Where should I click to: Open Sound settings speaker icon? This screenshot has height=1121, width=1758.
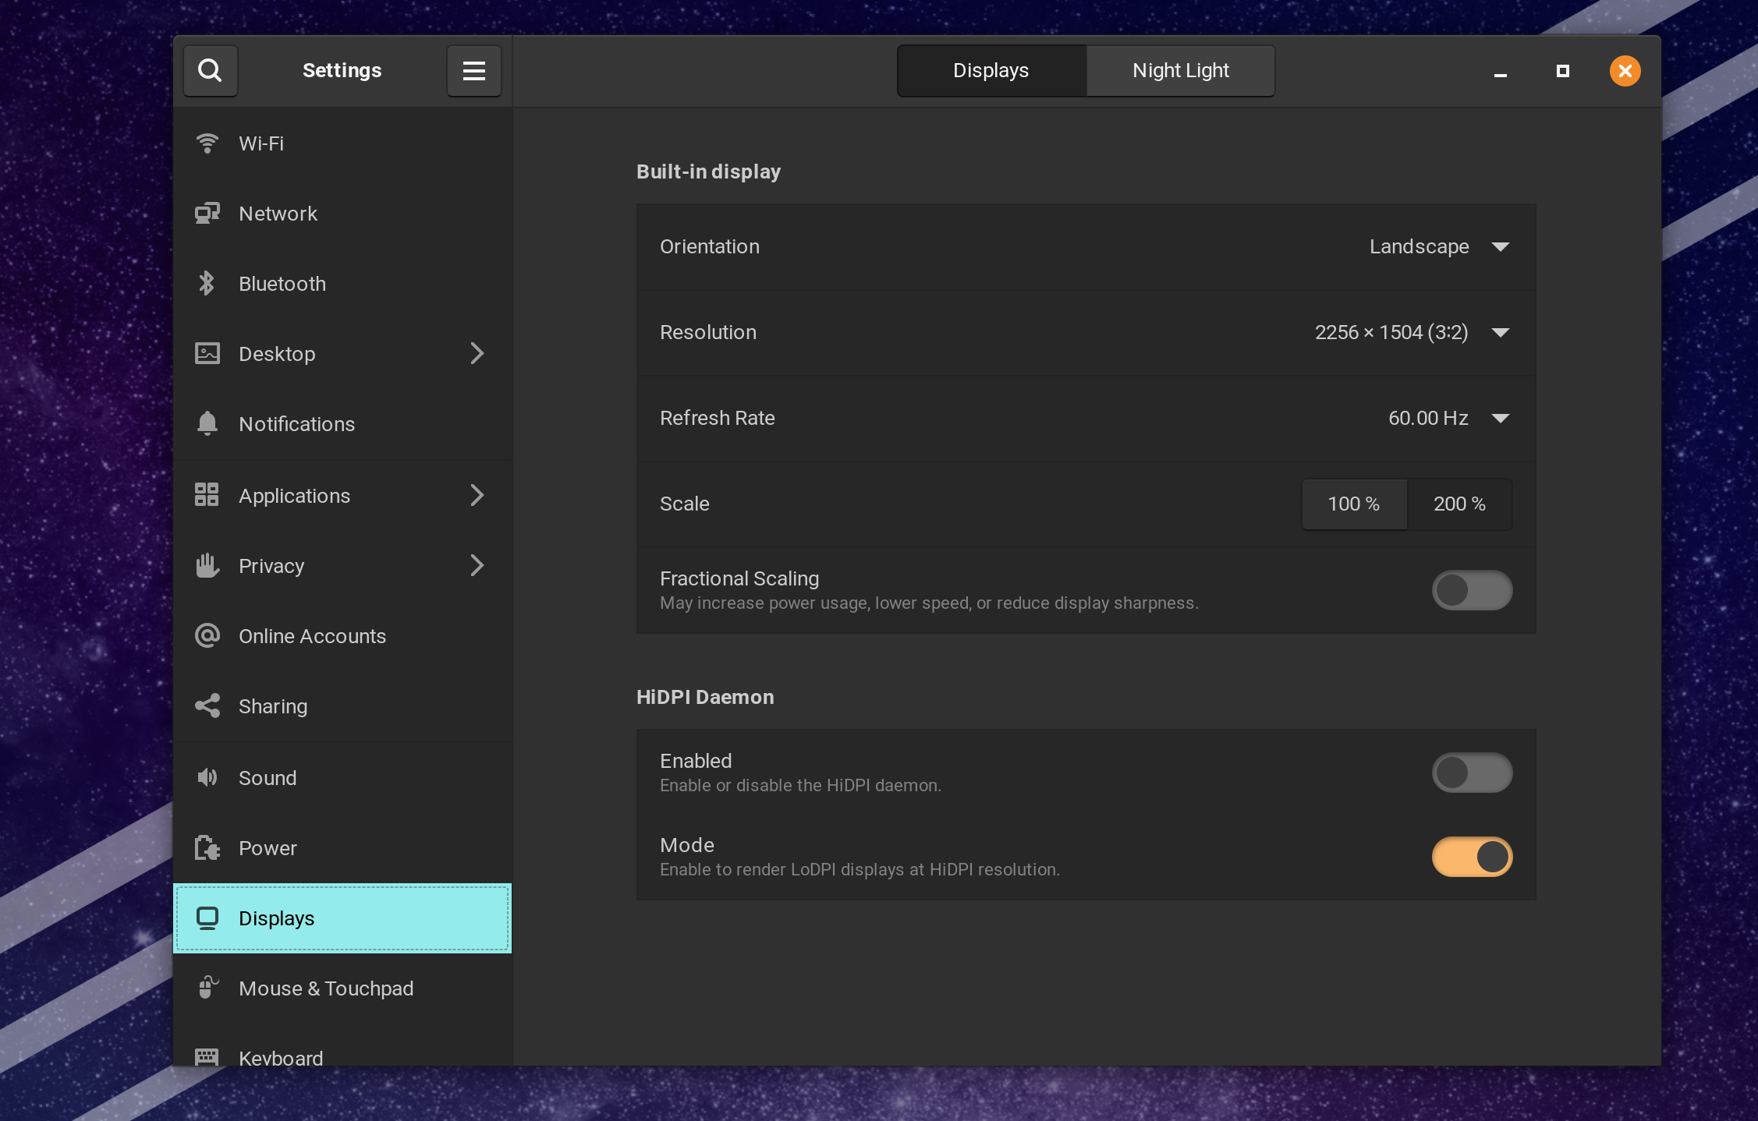[207, 778]
